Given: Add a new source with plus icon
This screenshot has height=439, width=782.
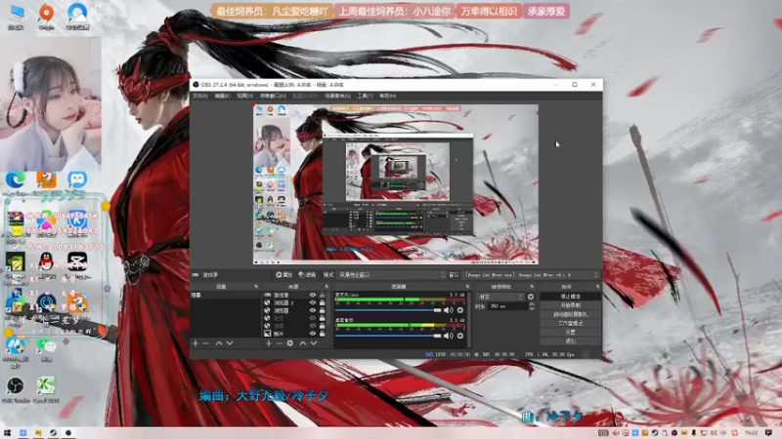Looking at the screenshot, I should point(269,343).
